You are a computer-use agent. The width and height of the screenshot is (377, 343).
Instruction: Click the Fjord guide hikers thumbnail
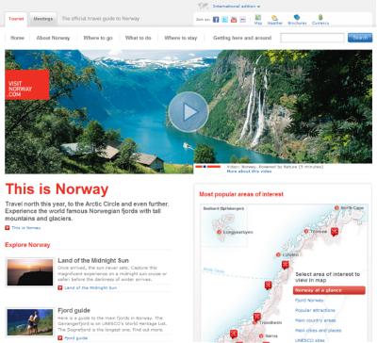coord(30,322)
